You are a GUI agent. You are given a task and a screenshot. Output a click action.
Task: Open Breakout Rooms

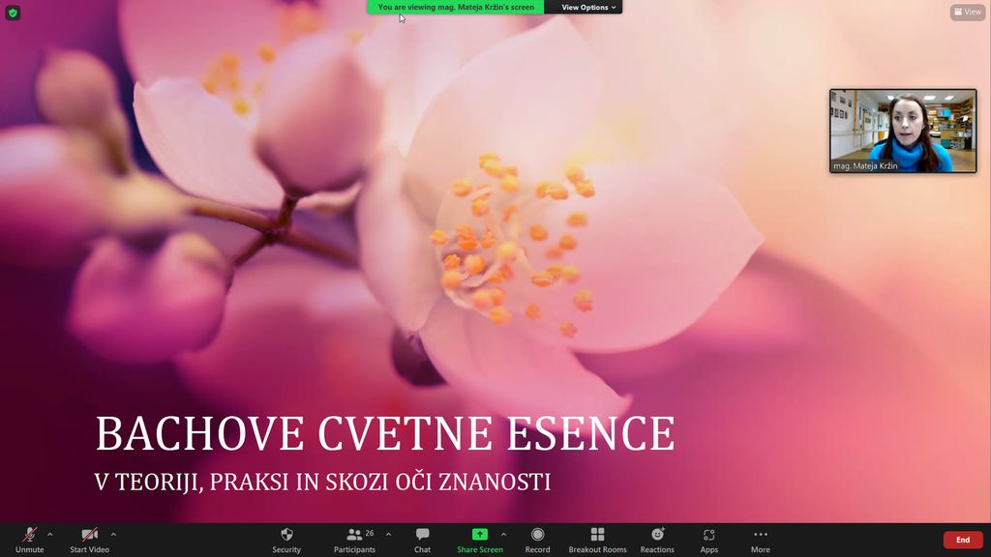(x=597, y=535)
